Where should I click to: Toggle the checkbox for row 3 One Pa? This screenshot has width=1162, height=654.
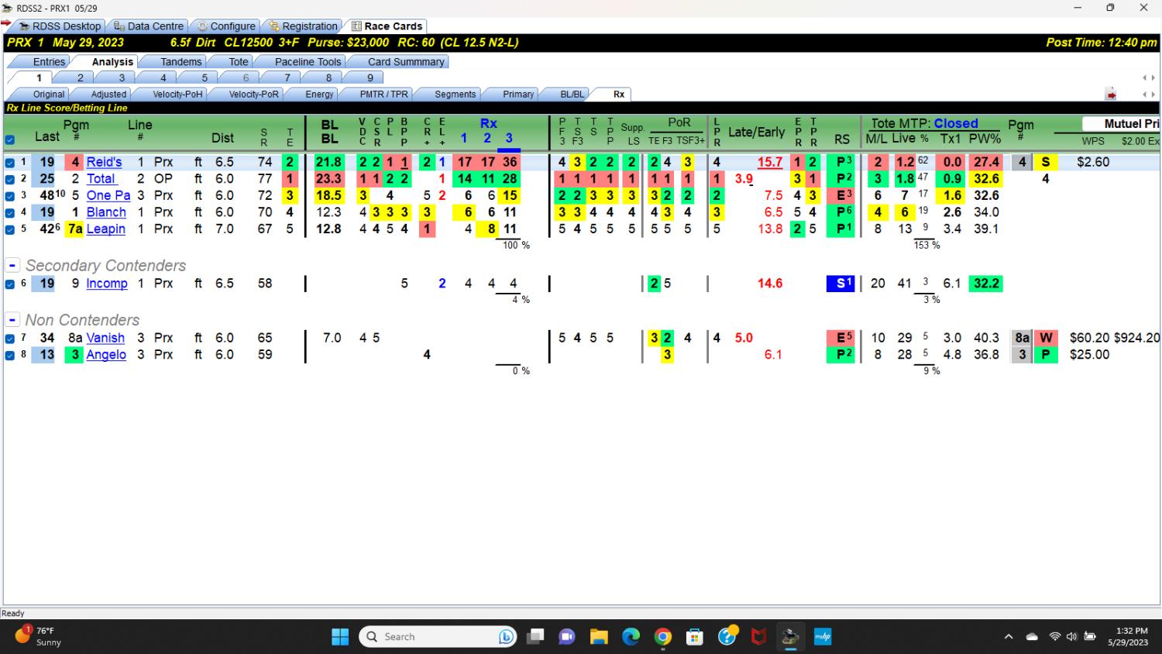coord(10,196)
